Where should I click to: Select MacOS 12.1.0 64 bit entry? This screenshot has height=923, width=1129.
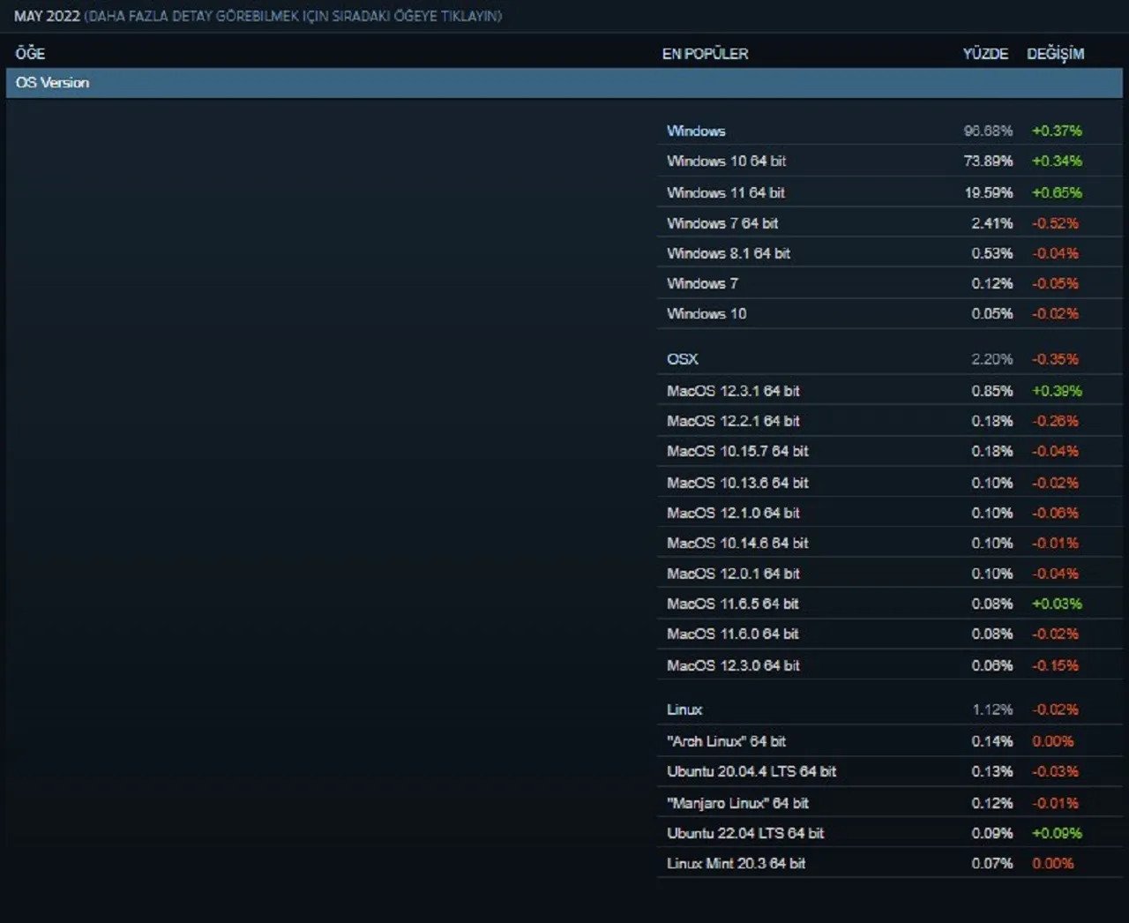click(889, 513)
